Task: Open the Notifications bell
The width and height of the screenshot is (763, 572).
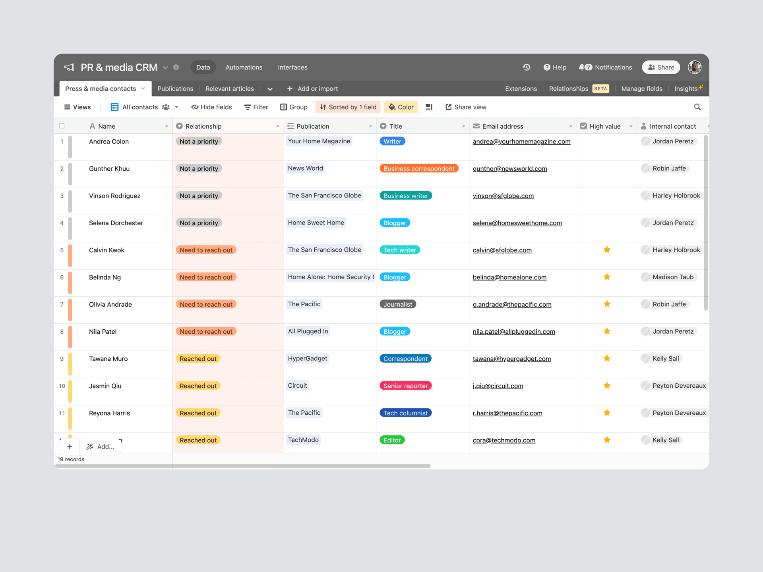Action: coord(605,67)
